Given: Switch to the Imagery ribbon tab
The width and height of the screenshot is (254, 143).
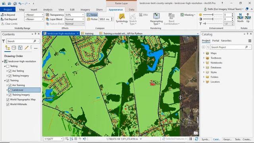Looking at the screenshot, I should (x=85, y=10).
